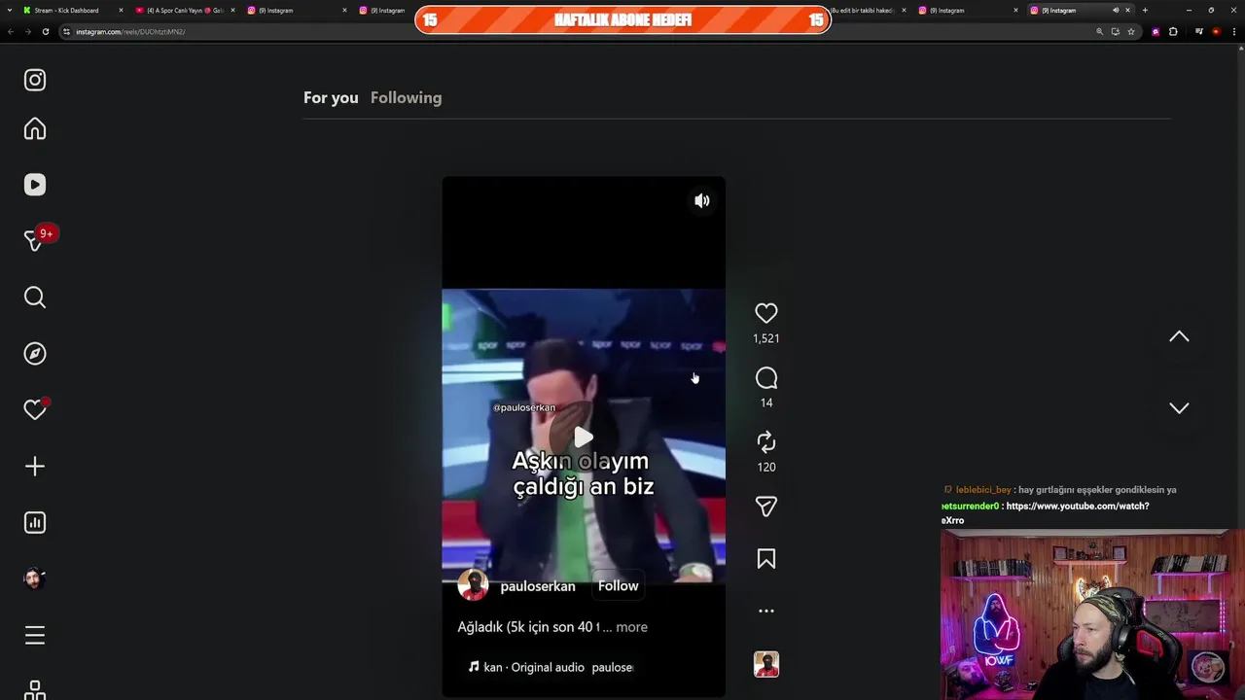Open Instagram home via logo icon
This screenshot has width=1245, height=700.
[35, 80]
